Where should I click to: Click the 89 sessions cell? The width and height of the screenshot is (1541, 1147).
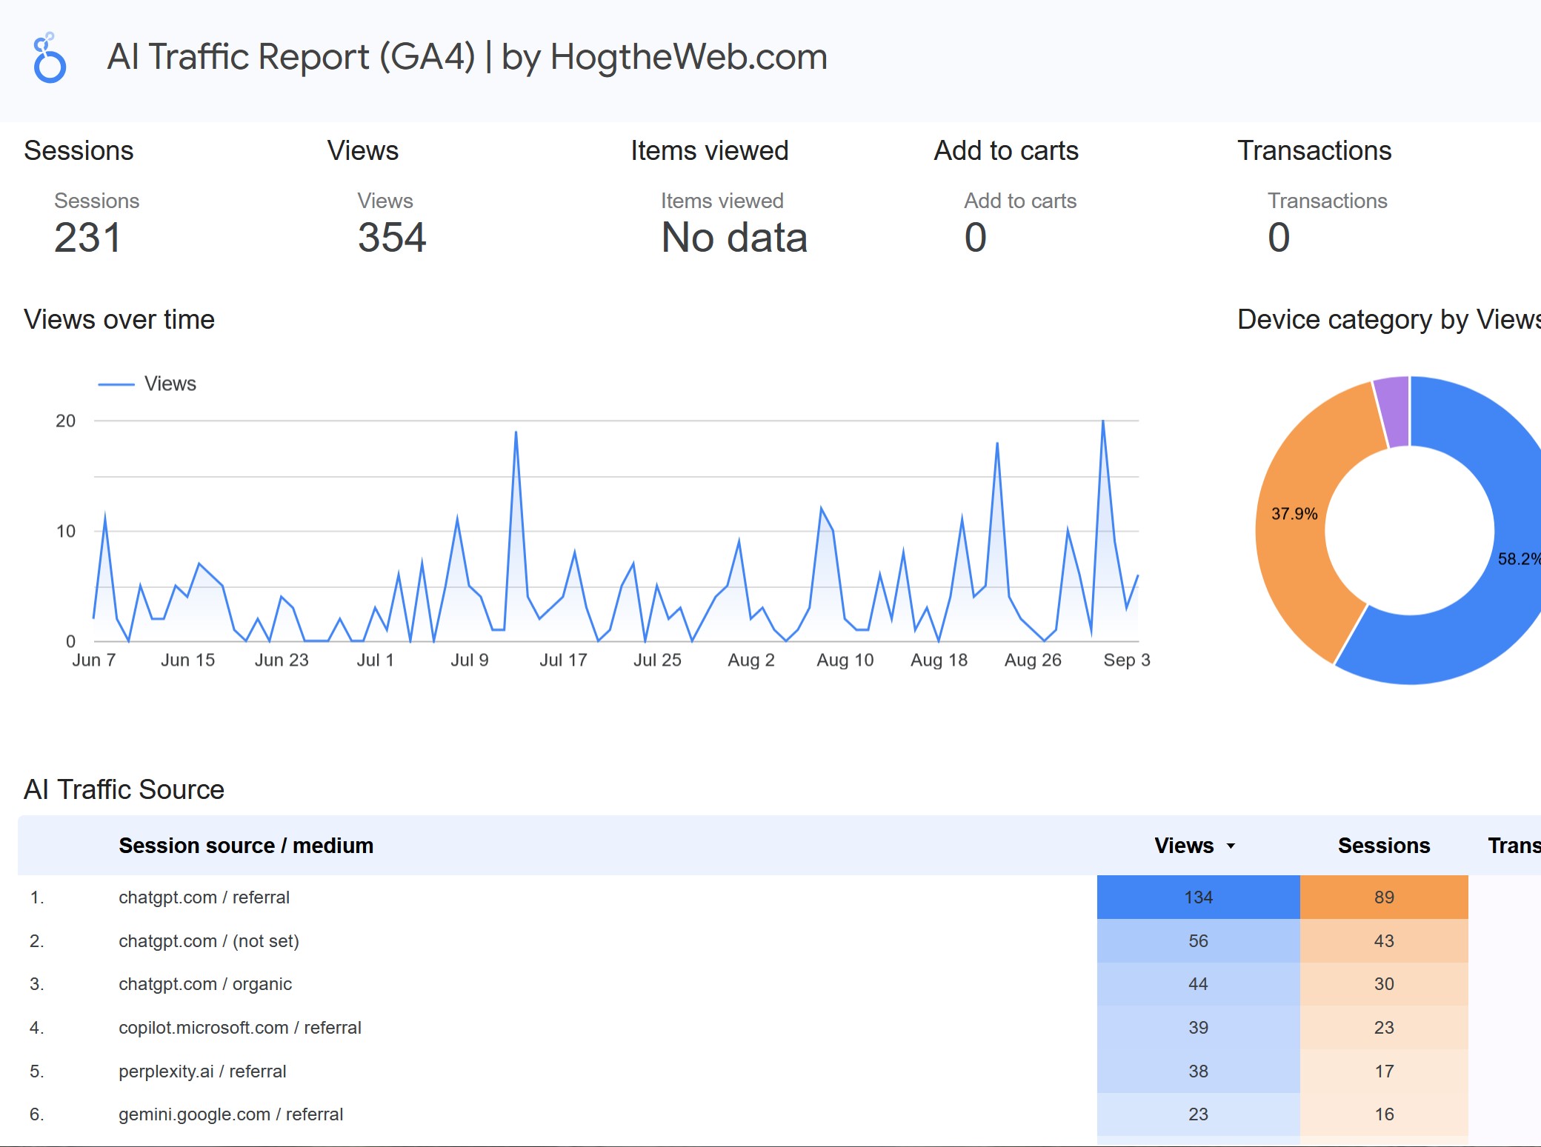pyautogui.click(x=1384, y=897)
